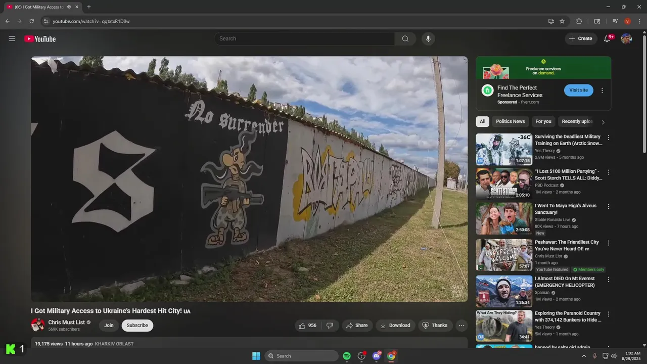Open options for Peshawar video
The width and height of the screenshot is (647, 364).
click(609, 243)
